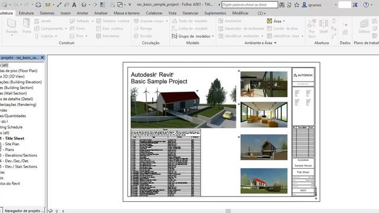Open the Help question mark icon
The height and width of the screenshot is (213, 379).
point(366,5)
